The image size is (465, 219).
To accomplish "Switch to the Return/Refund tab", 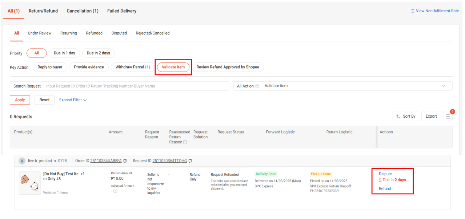I will pos(43,11).
